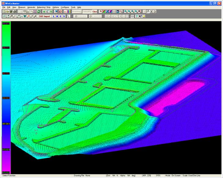Click the top elevation label on color scale
This screenshot has width=223, height=178.
(6, 24)
